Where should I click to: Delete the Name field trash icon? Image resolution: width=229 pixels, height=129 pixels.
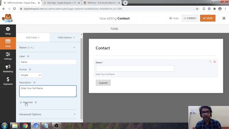click(215, 62)
